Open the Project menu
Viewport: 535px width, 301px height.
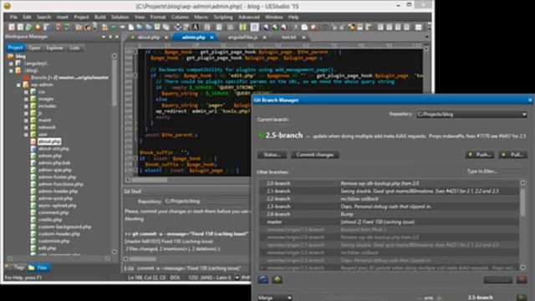point(81,17)
